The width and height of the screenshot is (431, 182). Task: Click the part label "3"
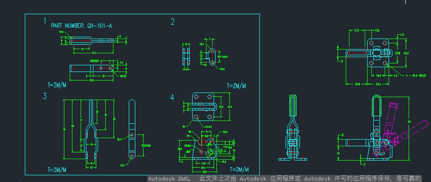click(x=45, y=96)
